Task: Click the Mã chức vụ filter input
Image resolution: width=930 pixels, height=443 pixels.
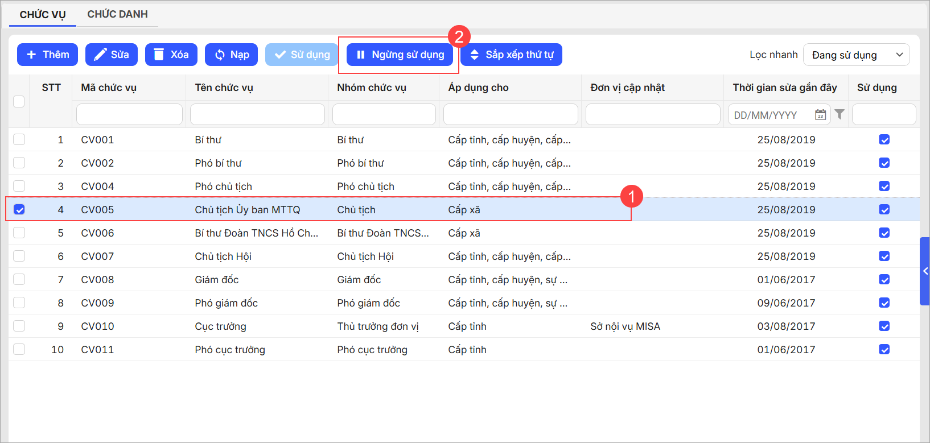Action: point(129,114)
